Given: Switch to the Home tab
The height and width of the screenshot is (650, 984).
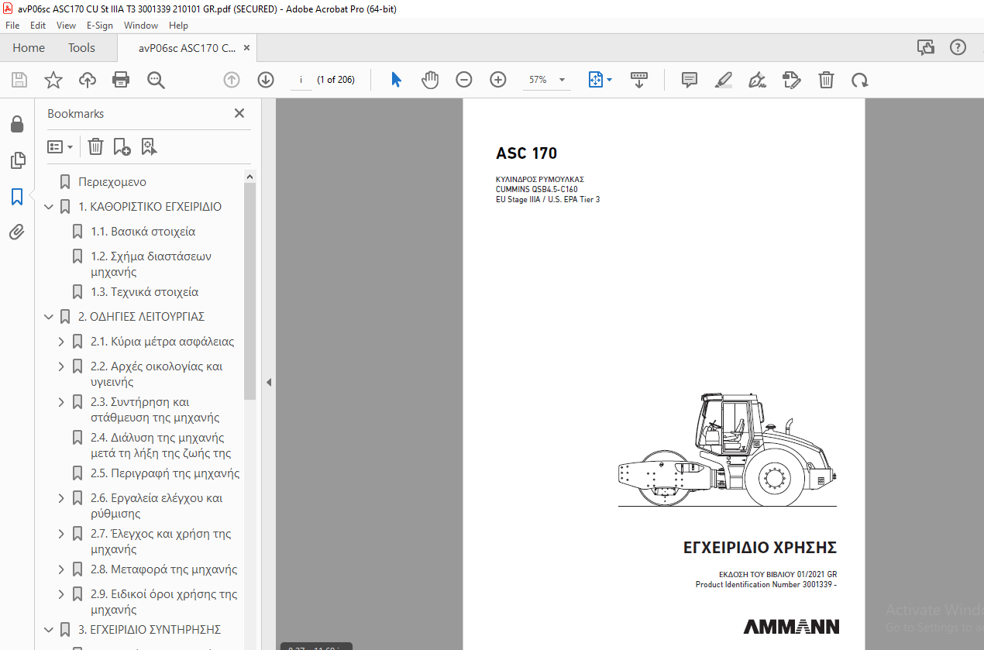Looking at the screenshot, I should (29, 48).
